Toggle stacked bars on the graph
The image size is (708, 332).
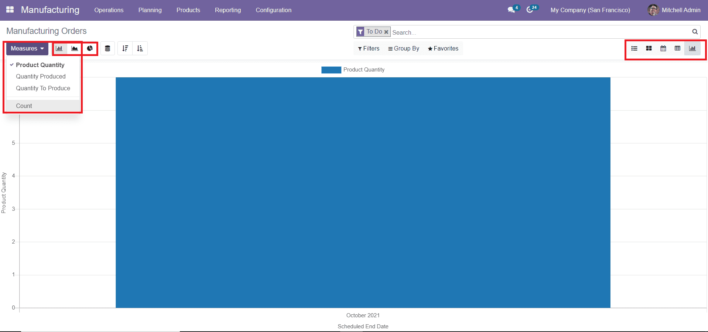(x=107, y=48)
